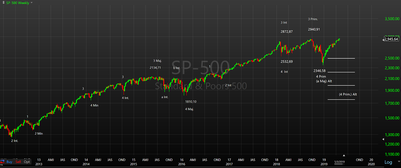This screenshot has height=168, width=401.
Task: Open the scale options menu beside Log
Action: click(x=399, y=161)
